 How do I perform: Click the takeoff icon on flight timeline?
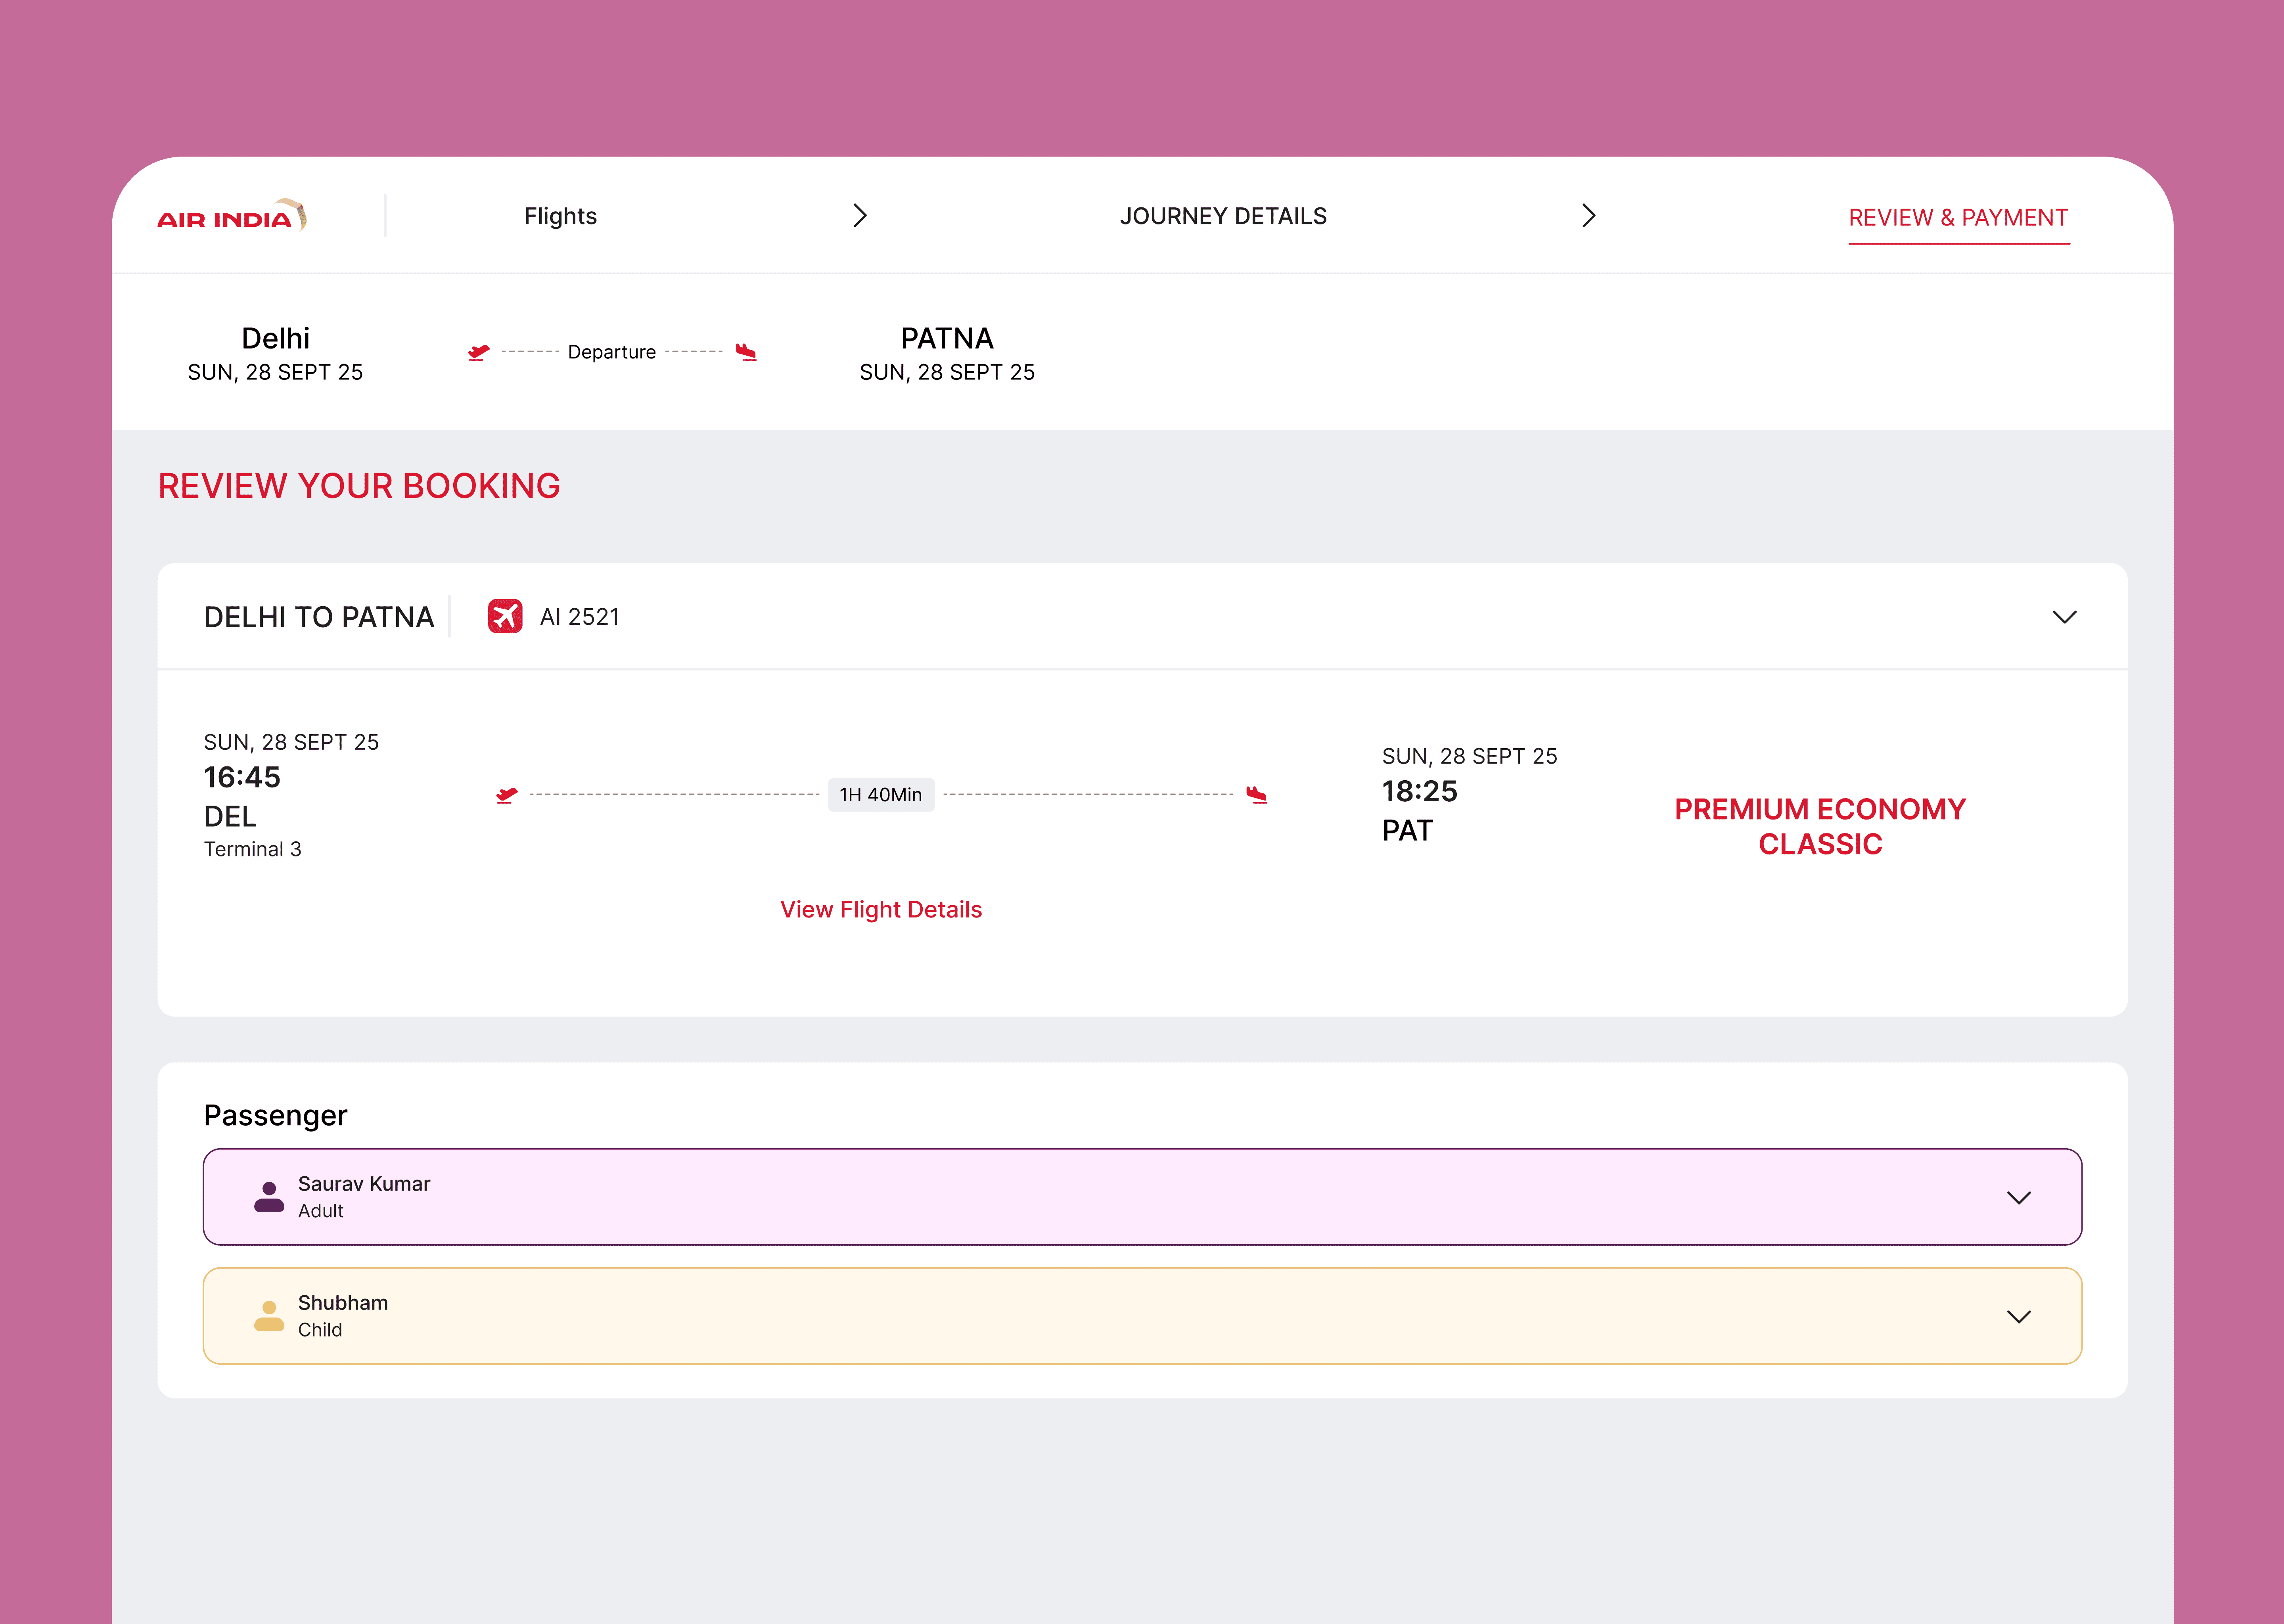[507, 795]
